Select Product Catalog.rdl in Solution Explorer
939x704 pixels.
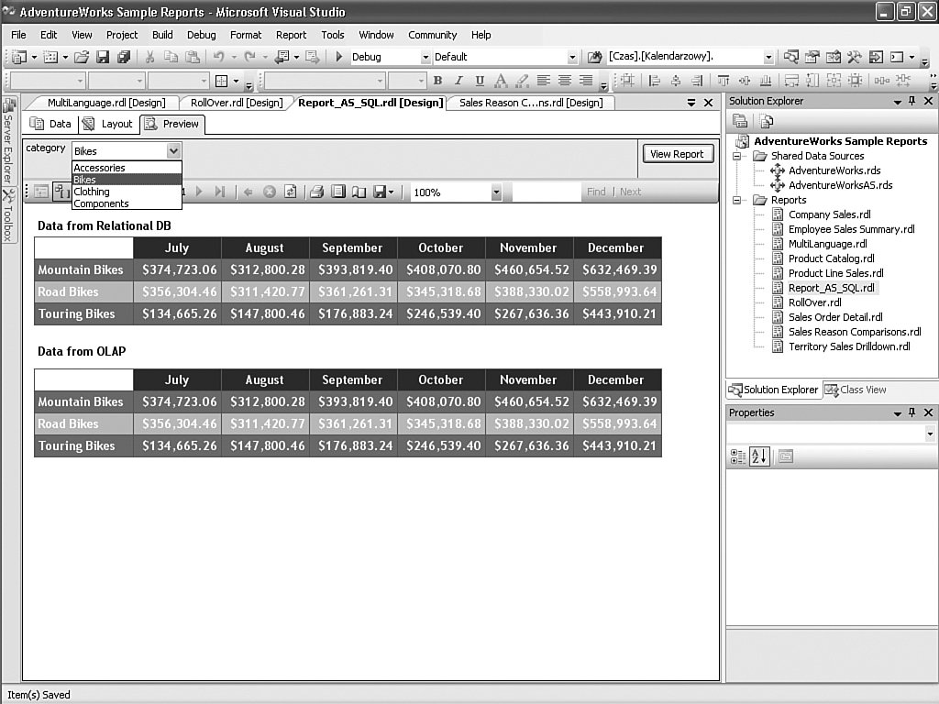(x=831, y=258)
